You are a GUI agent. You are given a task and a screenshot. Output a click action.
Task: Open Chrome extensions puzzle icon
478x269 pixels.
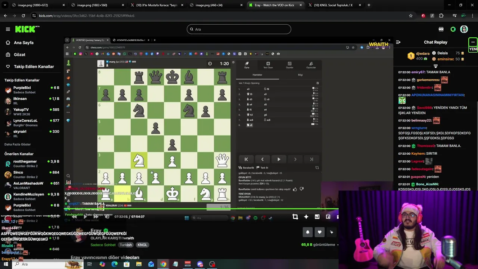pyautogui.click(x=441, y=16)
